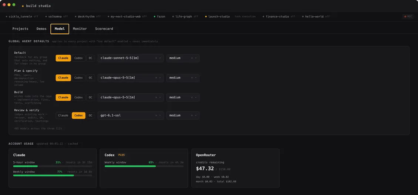Click the ACCOUNT USAGE heading
This screenshot has width=418, height=195.
21,144
